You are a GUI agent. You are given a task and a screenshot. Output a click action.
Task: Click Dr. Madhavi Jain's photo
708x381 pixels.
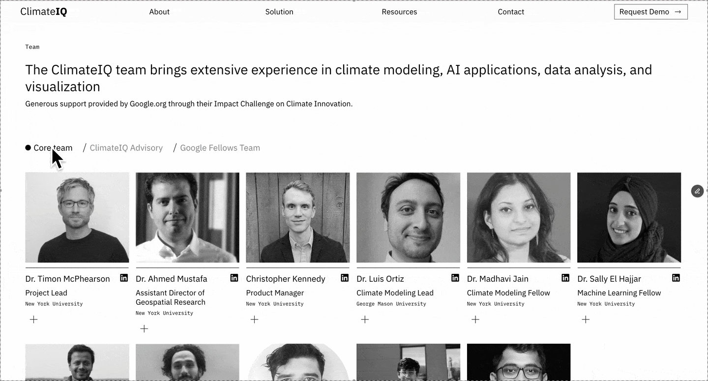[519, 217]
